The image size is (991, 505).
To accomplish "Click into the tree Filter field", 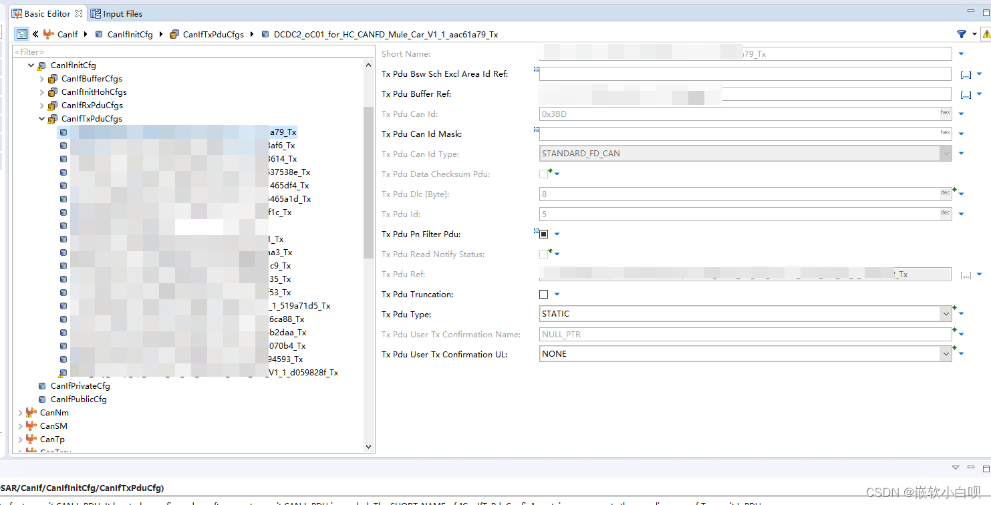I will [x=194, y=51].
